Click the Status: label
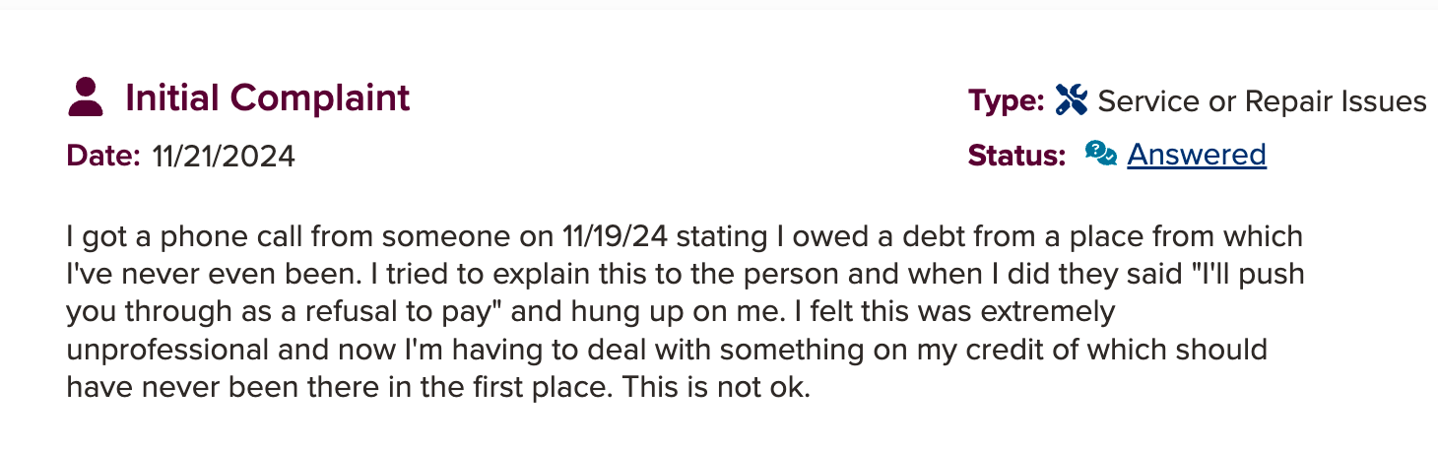This screenshot has width=1438, height=451. click(x=1017, y=155)
